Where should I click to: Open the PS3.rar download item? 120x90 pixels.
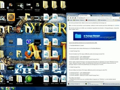click(93, 84)
